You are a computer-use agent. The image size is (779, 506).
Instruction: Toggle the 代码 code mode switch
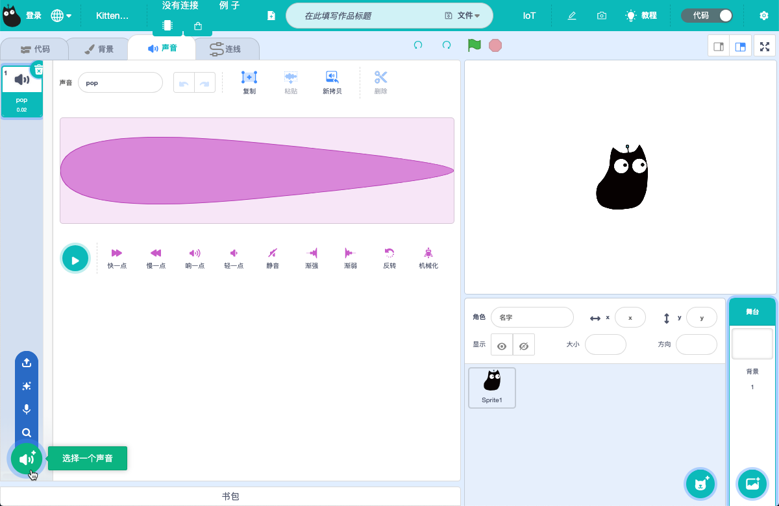707,16
